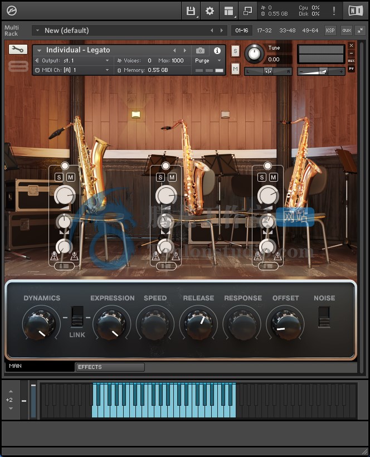Solo the right saxophone
The width and height of the screenshot is (370, 457).
pyautogui.click(x=262, y=177)
